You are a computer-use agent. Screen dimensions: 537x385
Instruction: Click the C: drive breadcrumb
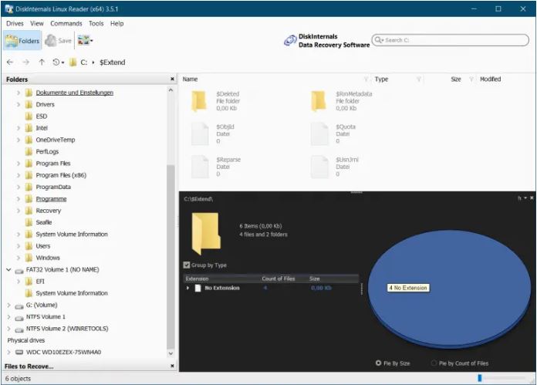tap(83, 62)
